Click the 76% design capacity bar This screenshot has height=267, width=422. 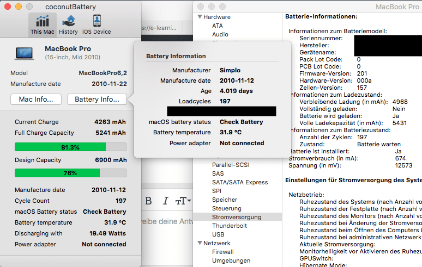point(70,173)
